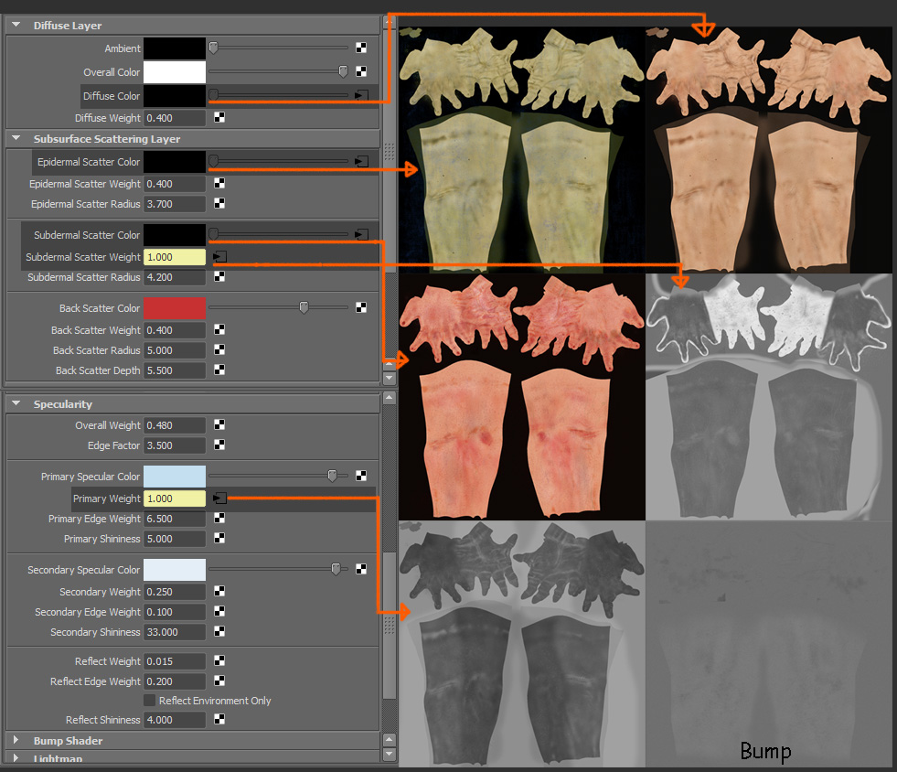The image size is (897, 772).
Task: Select the gray Bump texture thumbnail
Action: 768,644
